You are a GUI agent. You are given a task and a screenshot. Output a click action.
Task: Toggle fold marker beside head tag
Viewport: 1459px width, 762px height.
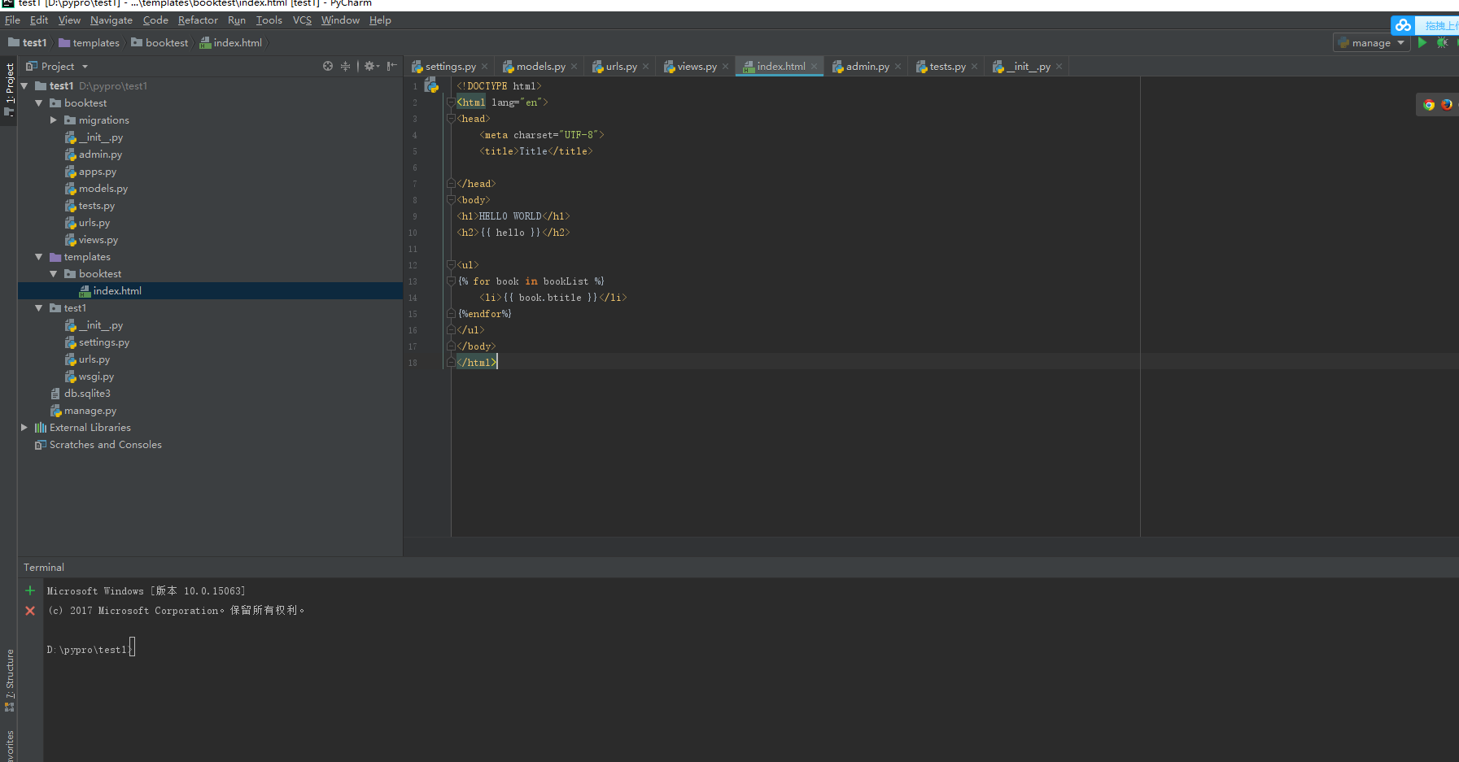[451, 119]
